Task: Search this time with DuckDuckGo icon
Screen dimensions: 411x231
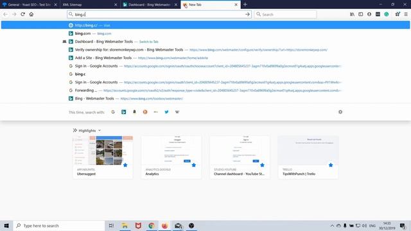Action: [x=145, y=112]
